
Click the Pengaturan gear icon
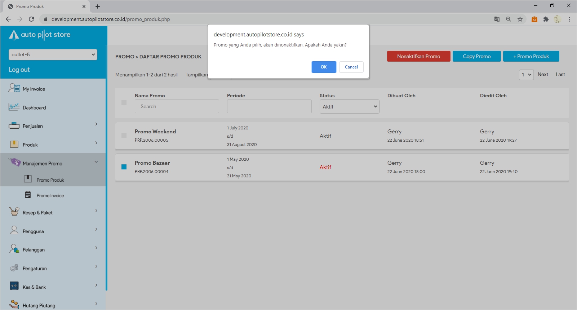[x=14, y=268]
